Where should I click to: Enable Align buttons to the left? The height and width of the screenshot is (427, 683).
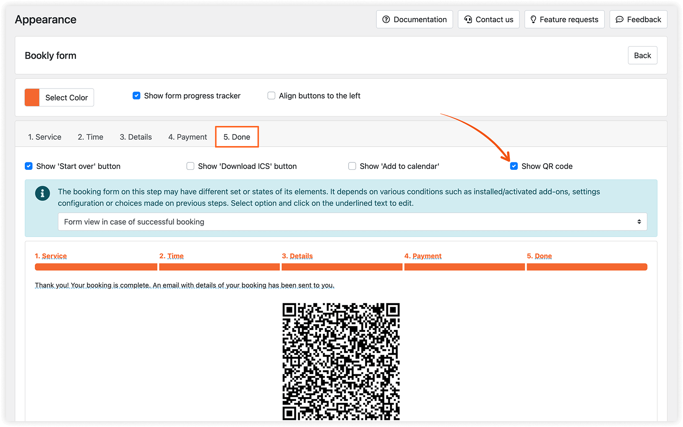click(x=271, y=96)
